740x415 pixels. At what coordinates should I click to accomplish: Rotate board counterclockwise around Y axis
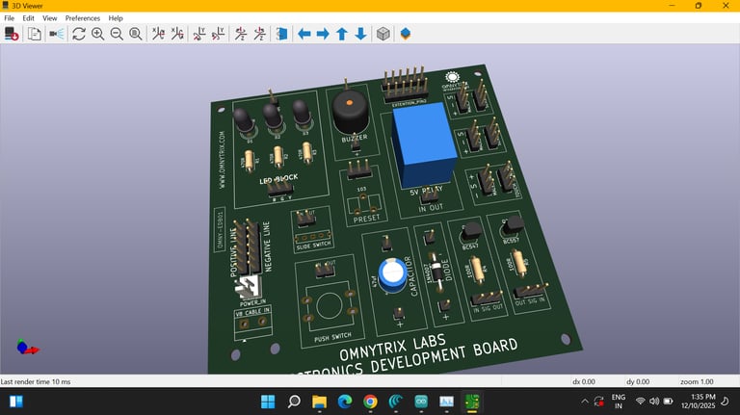coord(218,34)
